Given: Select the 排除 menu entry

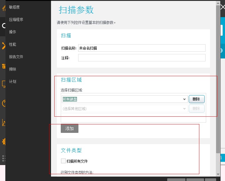Looking at the screenshot, I should pos(12,69).
